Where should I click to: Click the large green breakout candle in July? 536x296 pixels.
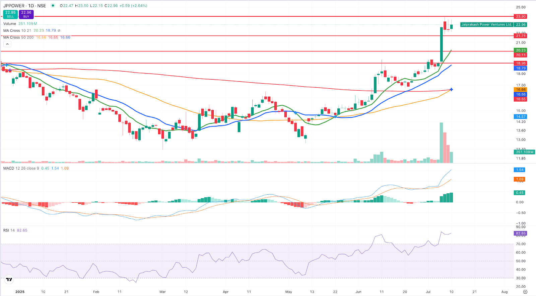(442, 44)
